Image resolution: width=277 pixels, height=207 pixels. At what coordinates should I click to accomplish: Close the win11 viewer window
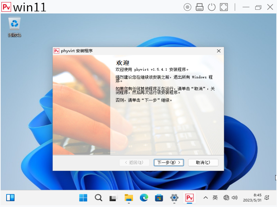270,7
